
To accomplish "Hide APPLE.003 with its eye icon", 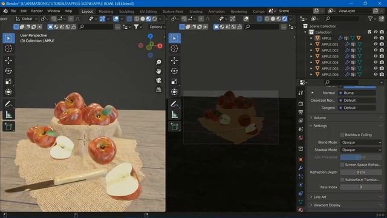I will [x=376, y=56].
